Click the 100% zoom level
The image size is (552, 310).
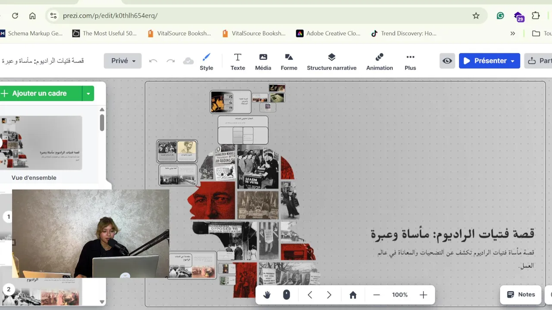(x=400, y=295)
